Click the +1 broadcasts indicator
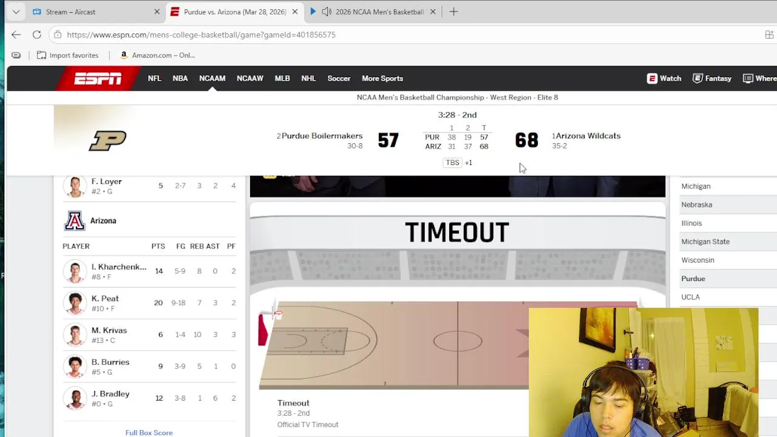This screenshot has height=437, width=777. pos(469,163)
